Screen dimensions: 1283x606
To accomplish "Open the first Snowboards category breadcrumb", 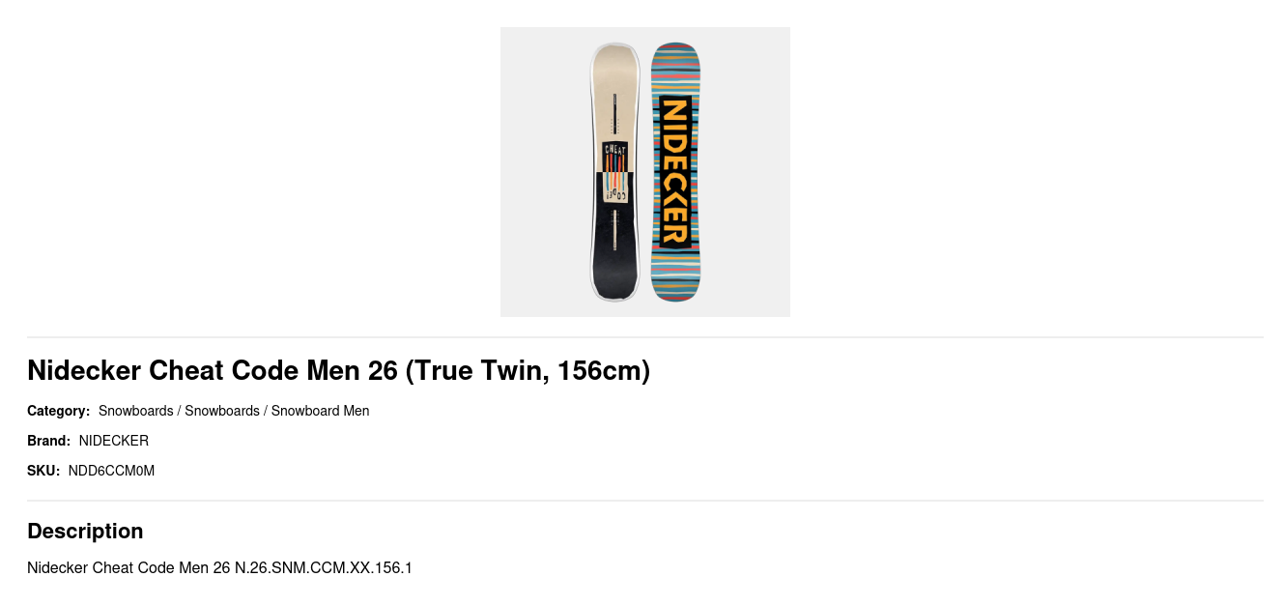I will tap(135, 411).
